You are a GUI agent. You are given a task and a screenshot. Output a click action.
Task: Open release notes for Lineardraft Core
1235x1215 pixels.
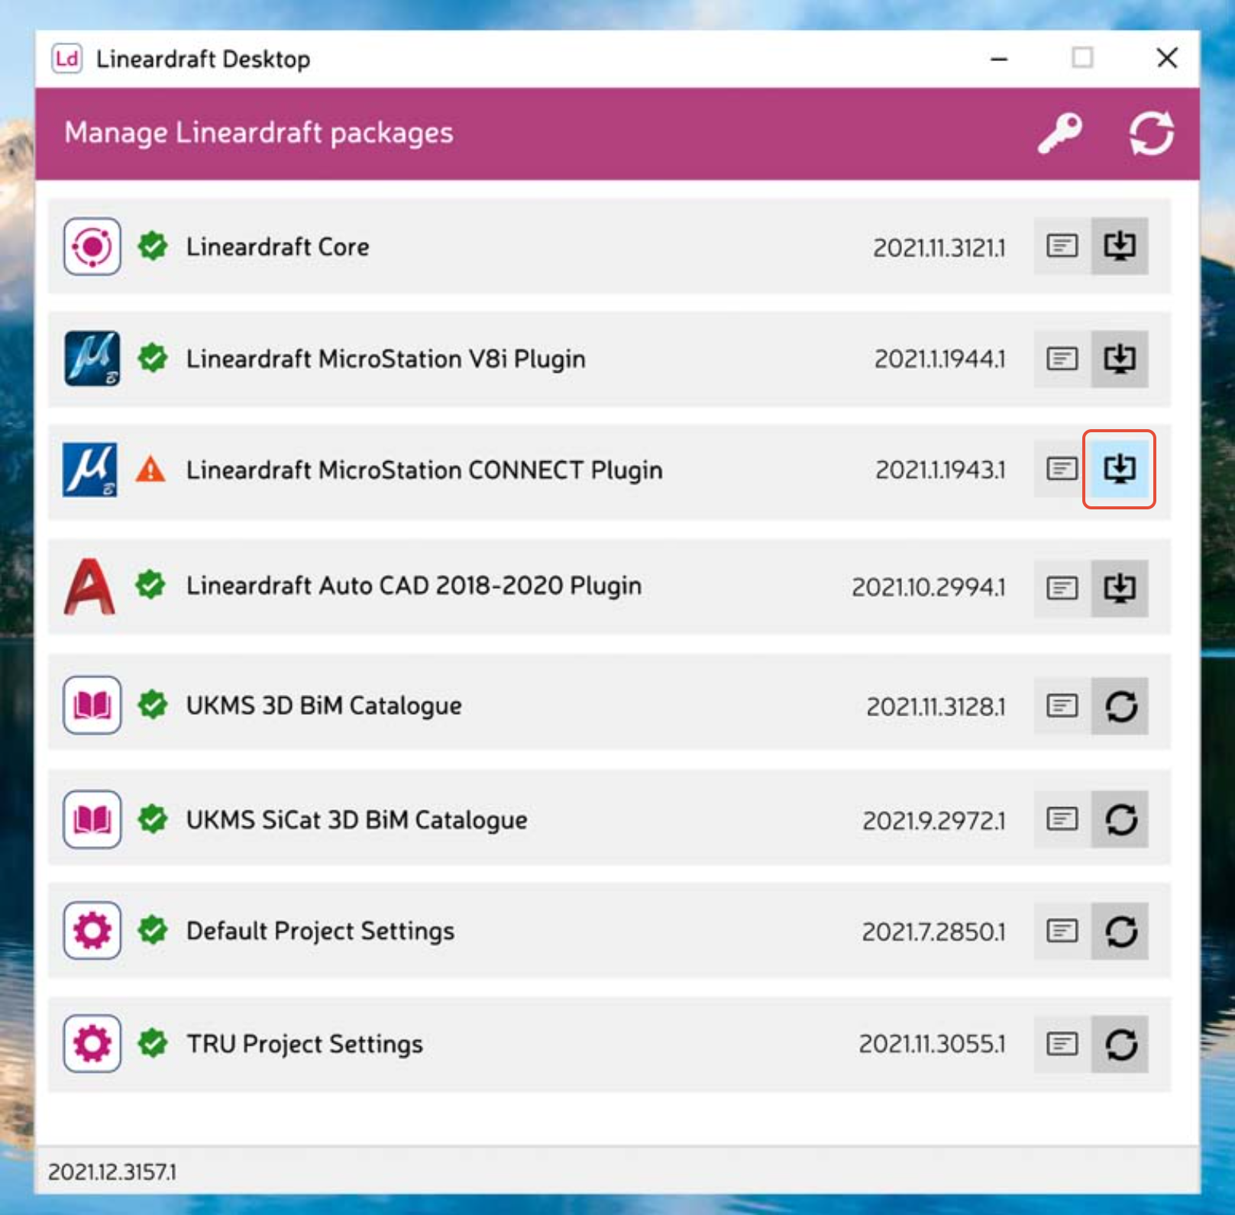[1062, 246]
